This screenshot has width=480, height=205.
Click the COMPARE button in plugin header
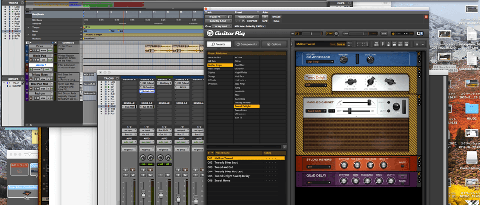252,21
